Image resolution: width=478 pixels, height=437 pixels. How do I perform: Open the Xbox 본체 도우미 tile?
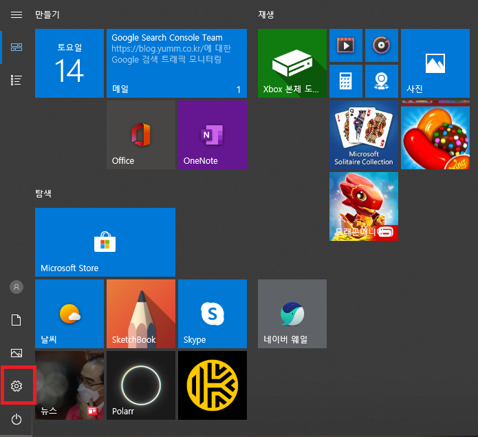coord(292,63)
